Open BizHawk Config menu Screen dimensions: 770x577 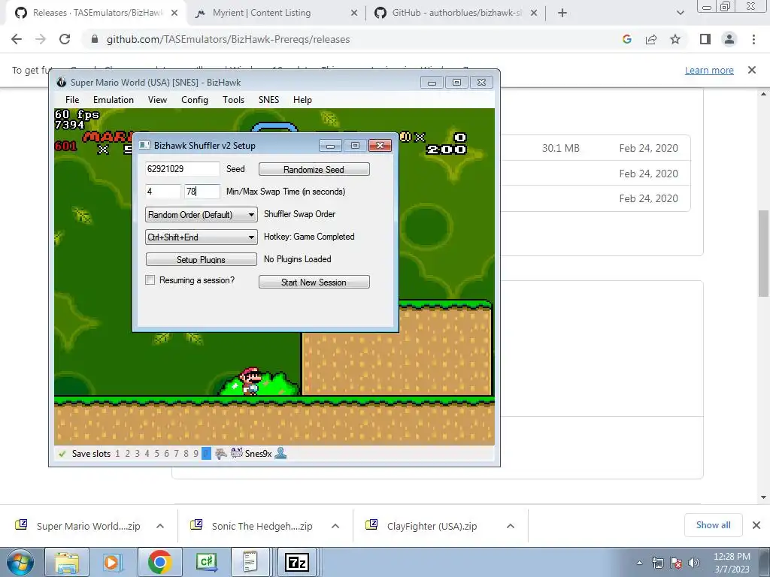coord(195,100)
